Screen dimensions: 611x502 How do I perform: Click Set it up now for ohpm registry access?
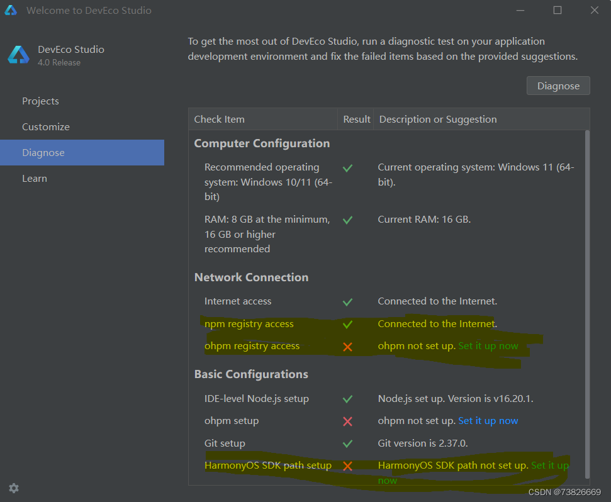[x=488, y=346]
